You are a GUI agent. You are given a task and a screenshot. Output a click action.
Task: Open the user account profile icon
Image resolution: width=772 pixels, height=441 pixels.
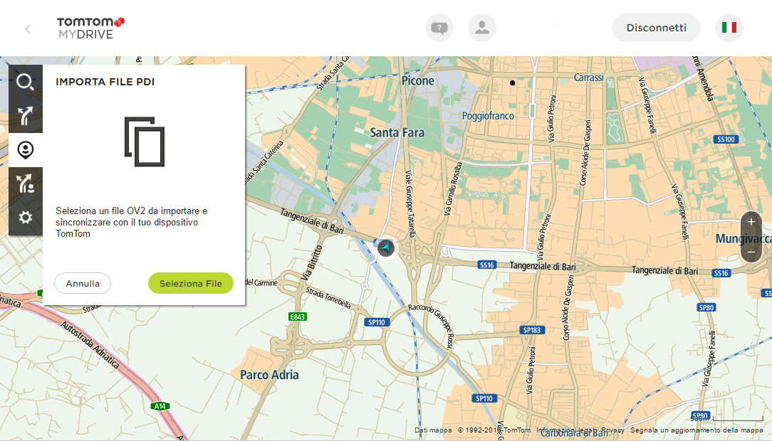pos(482,28)
